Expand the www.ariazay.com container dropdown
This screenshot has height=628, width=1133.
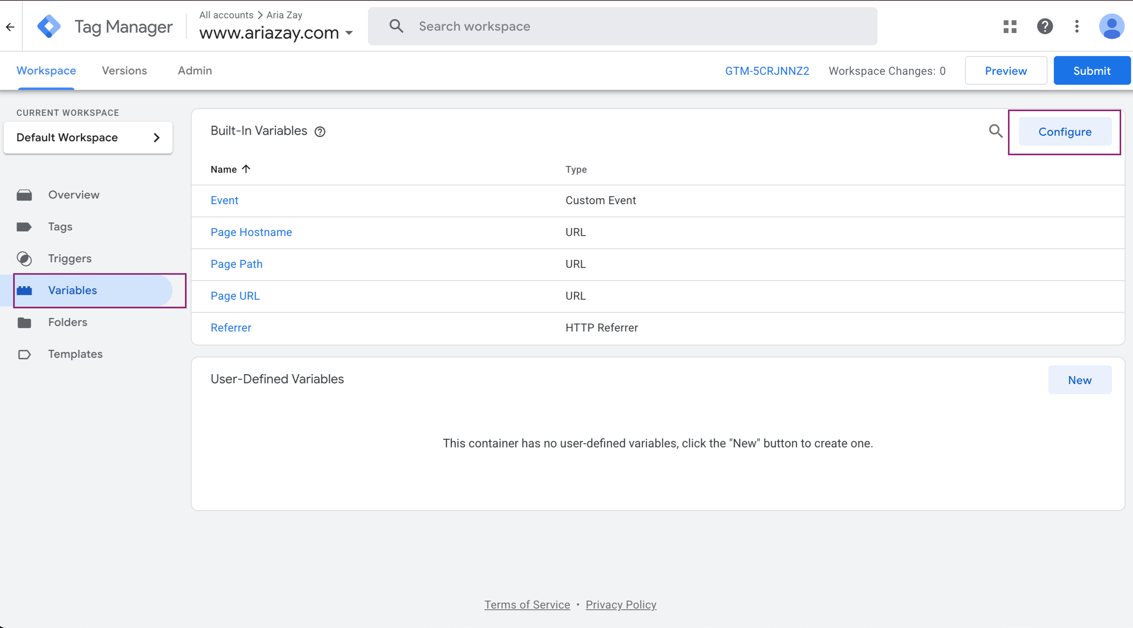[x=349, y=33]
